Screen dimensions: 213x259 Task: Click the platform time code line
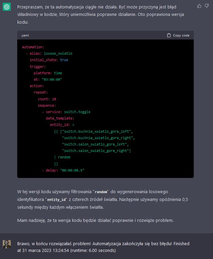(x=48, y=73)
